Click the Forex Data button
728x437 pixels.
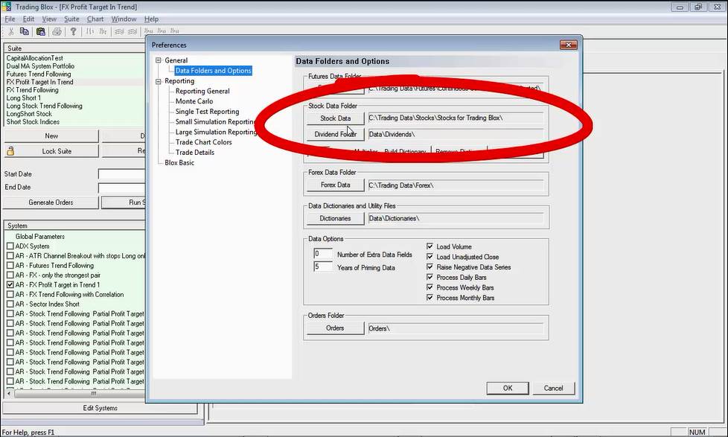click(335, 185)
